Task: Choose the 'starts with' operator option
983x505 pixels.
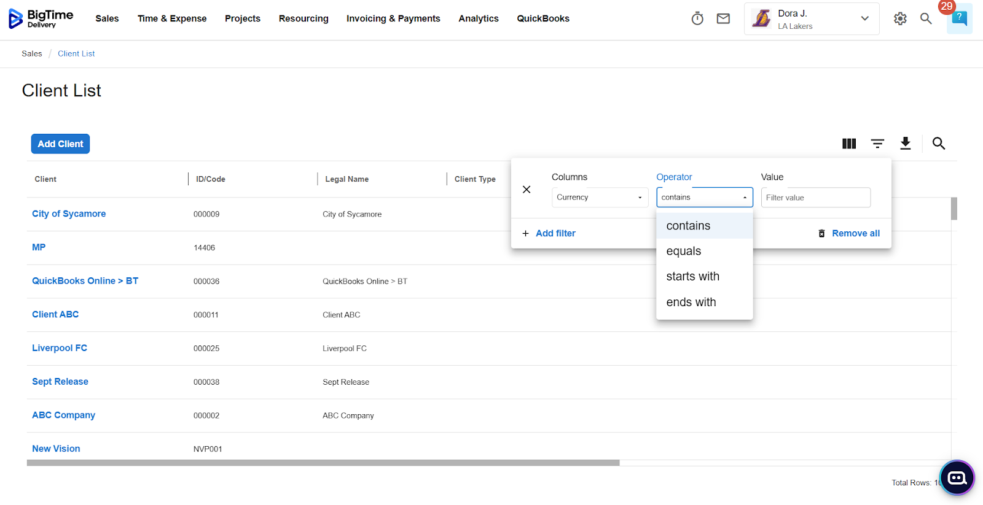Action: click(x=692, y=277)
